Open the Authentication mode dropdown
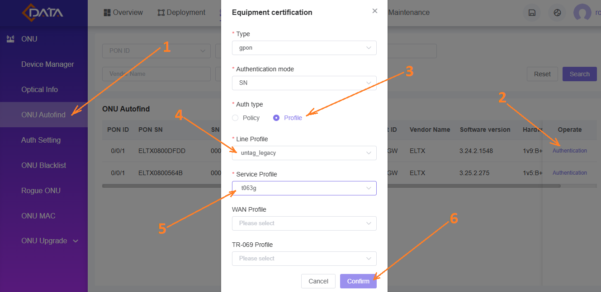 point(304,83)
